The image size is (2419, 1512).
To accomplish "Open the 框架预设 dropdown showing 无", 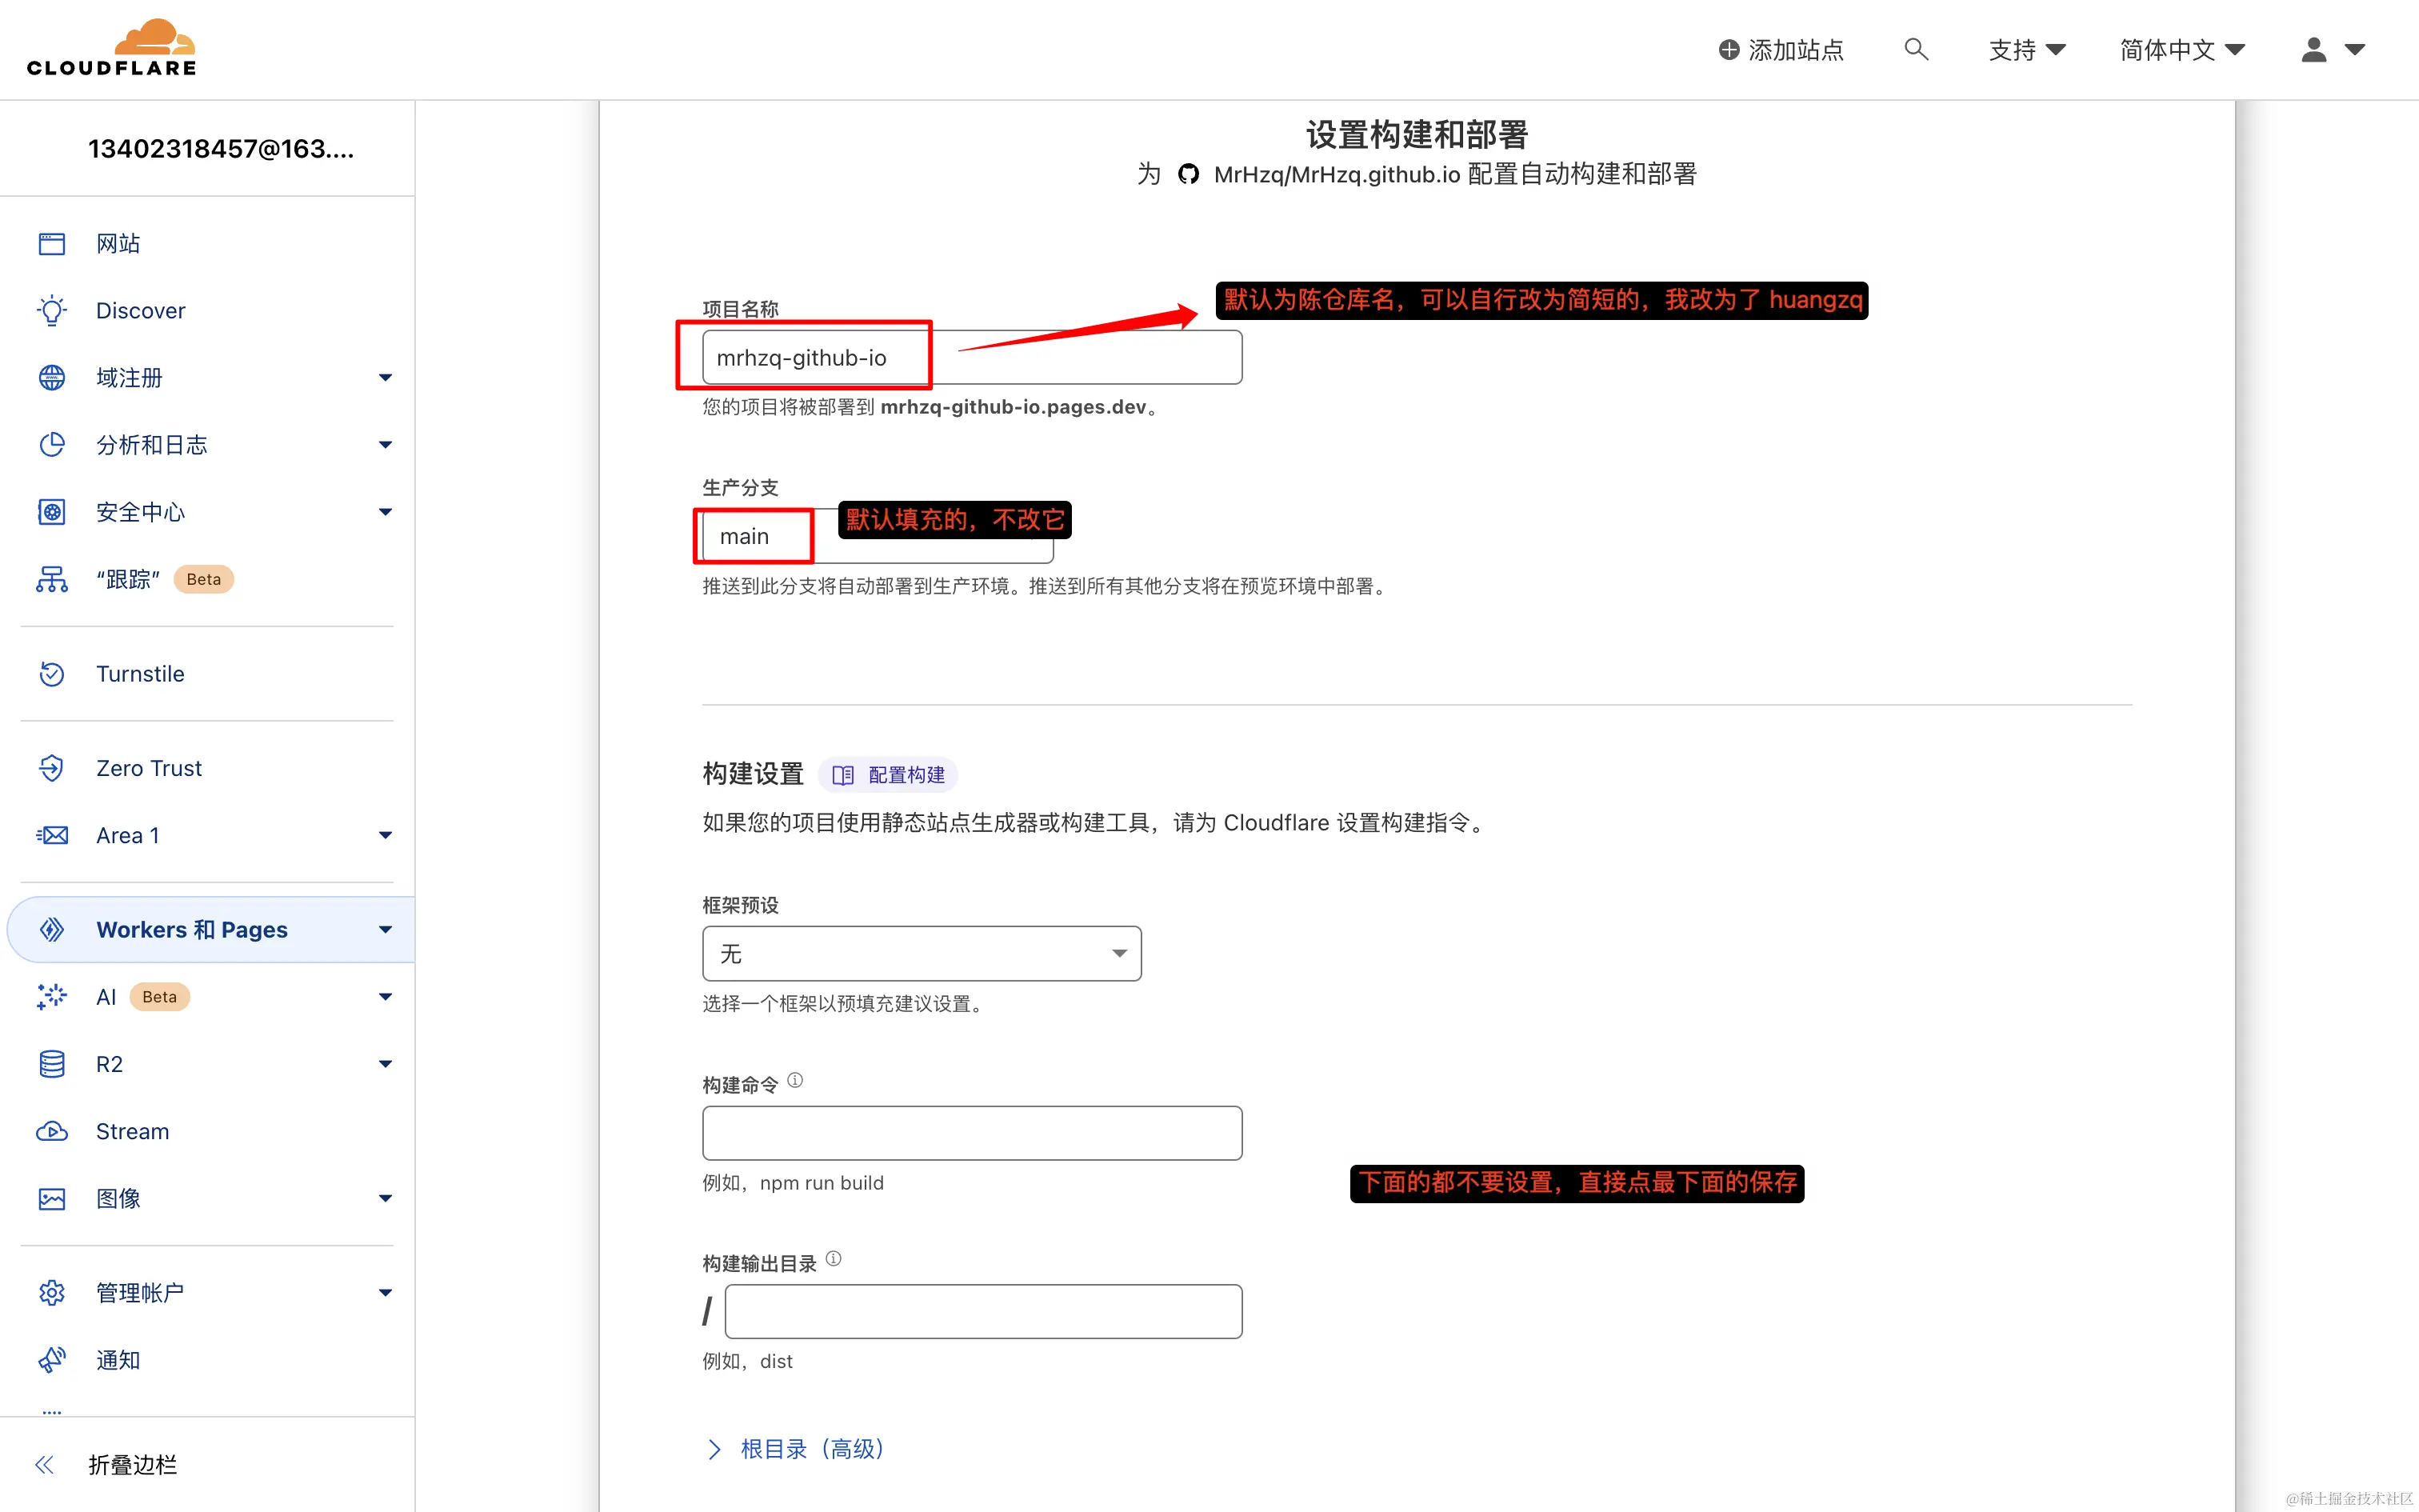I will click(922, 953).
